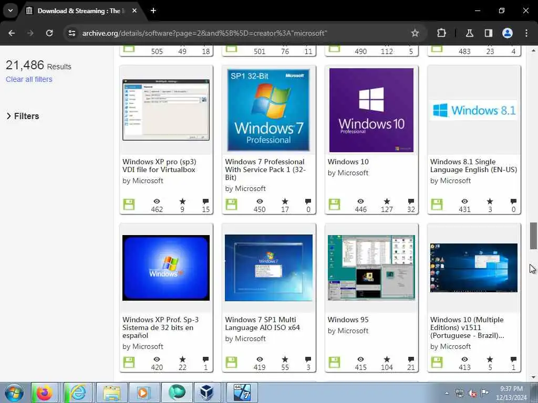Open the Chrome three-dot menu
The image size is (538, 403).
pos(526,33)
